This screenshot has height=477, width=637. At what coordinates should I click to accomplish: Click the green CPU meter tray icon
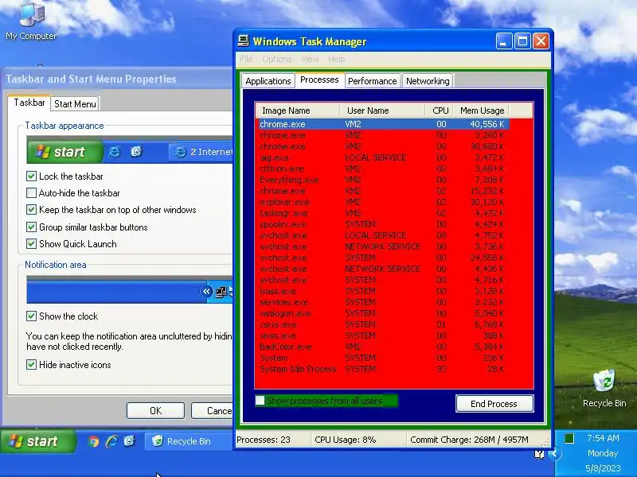(x=569, y=438)
